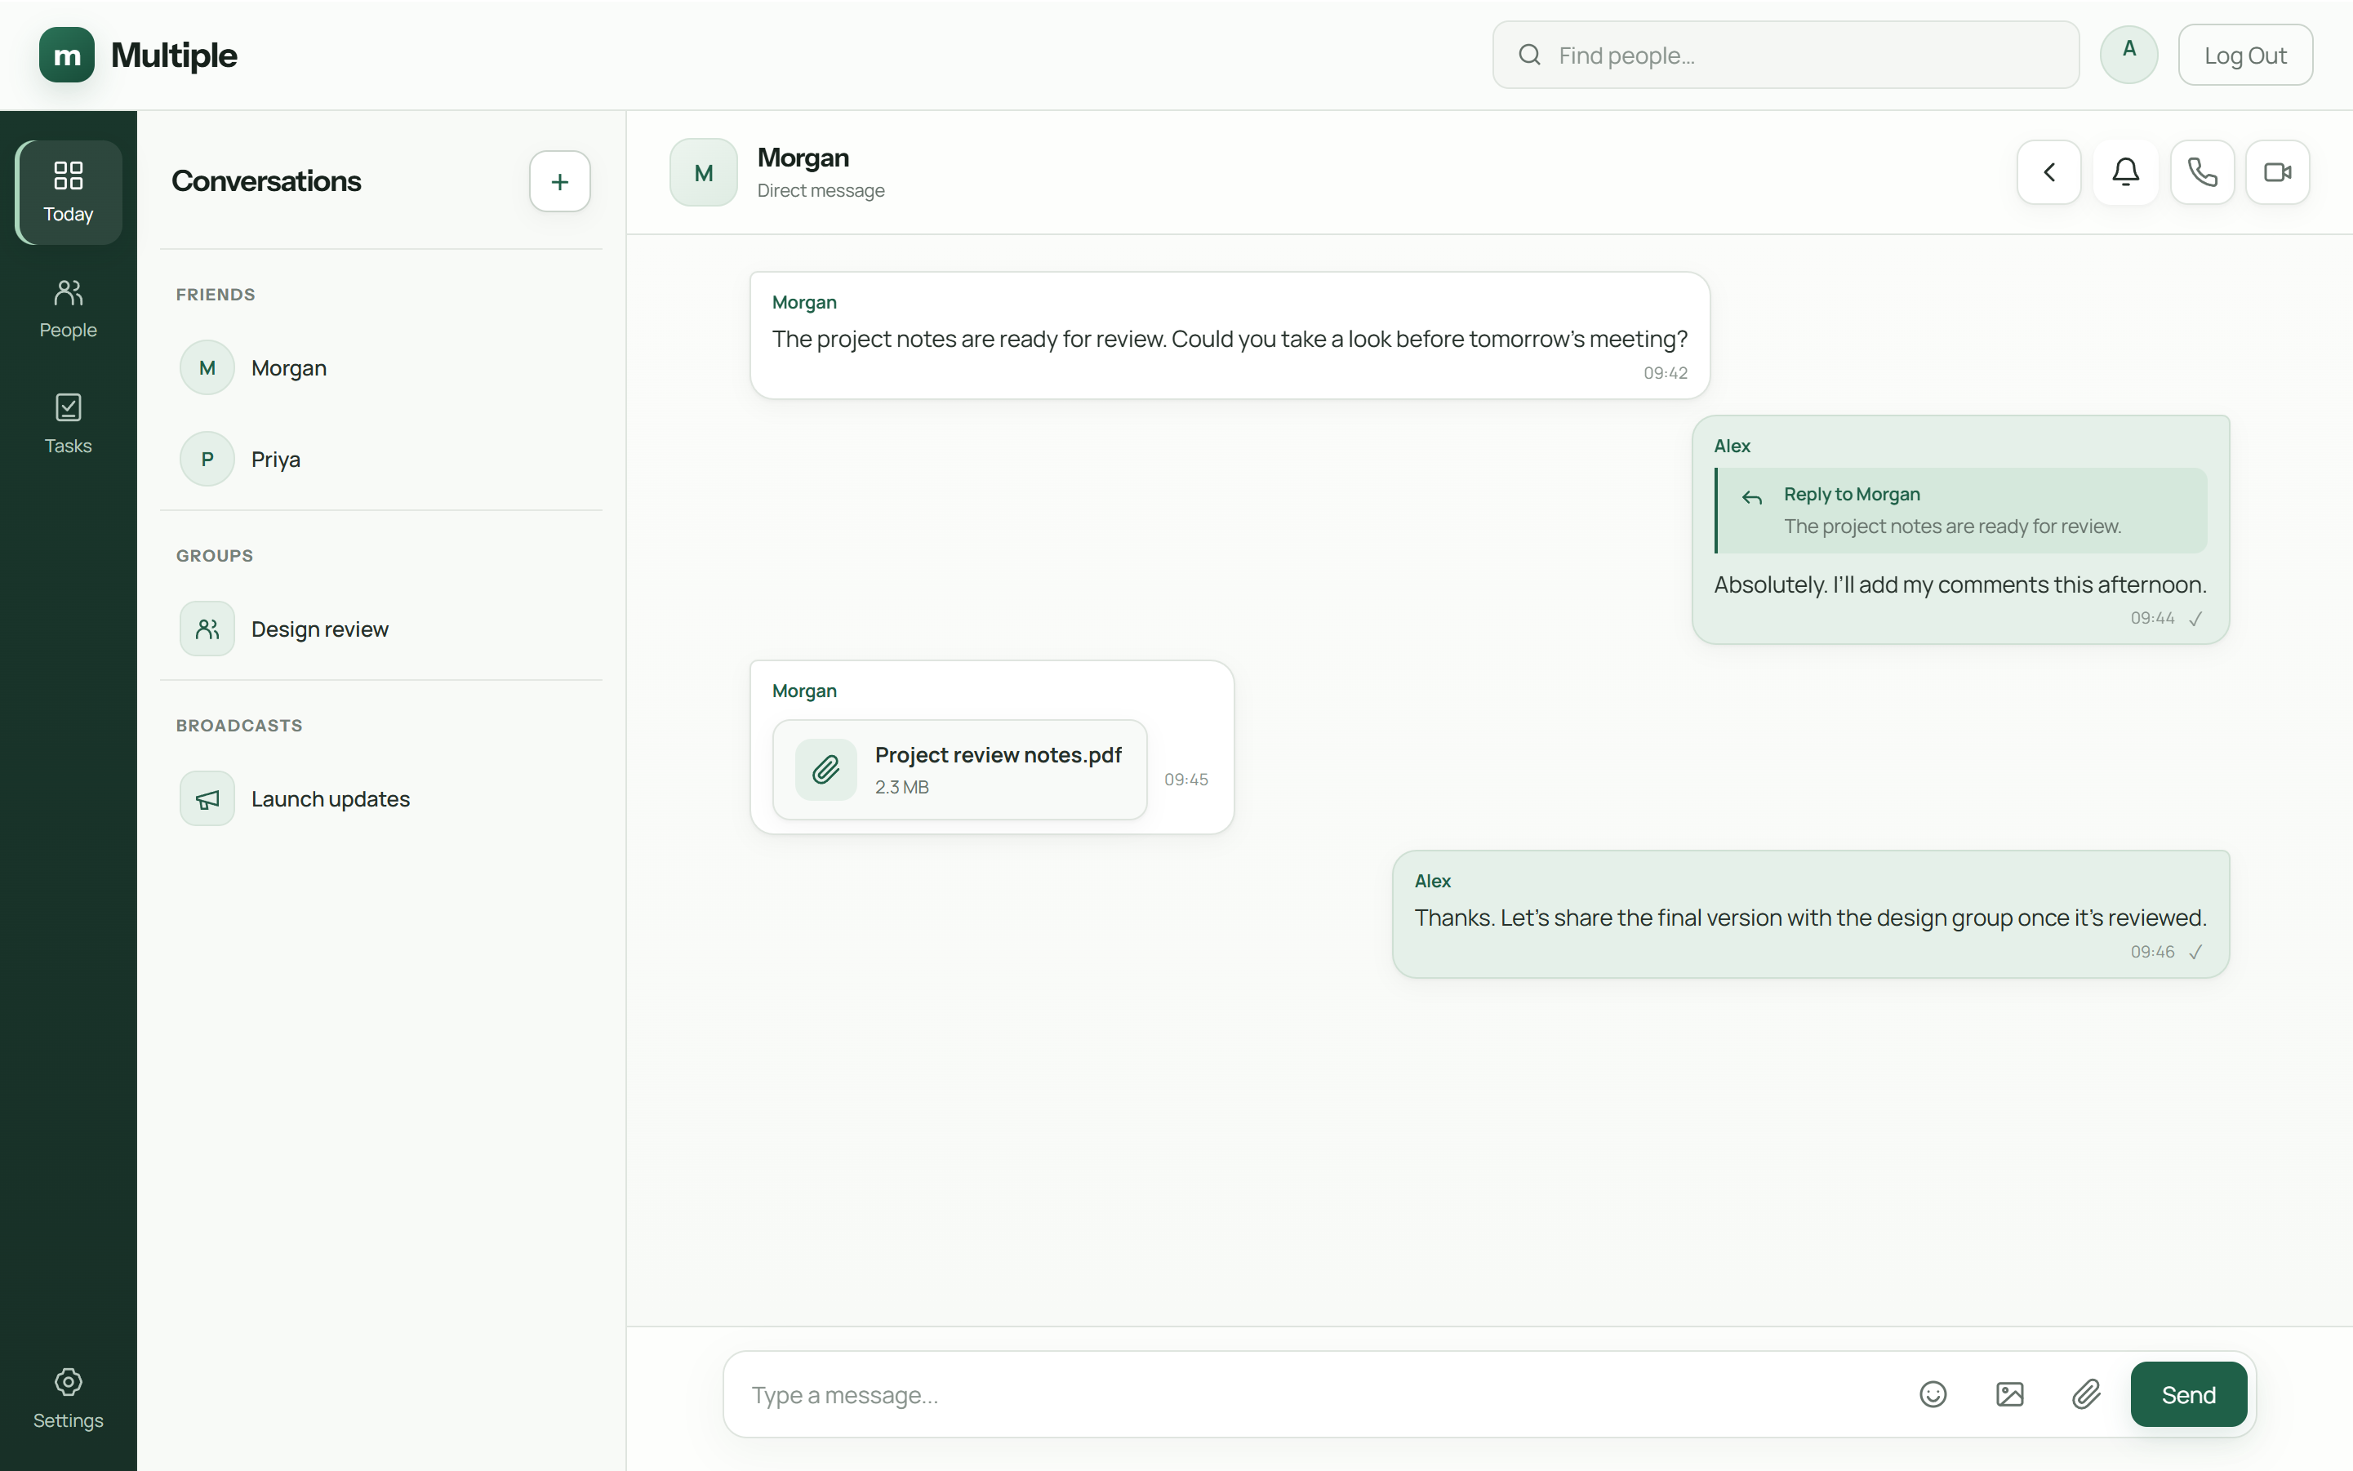Open the Launch updates broadcast
Image resolution: width=2353 pixels, height=1471 pixels.
pos(380,798)
